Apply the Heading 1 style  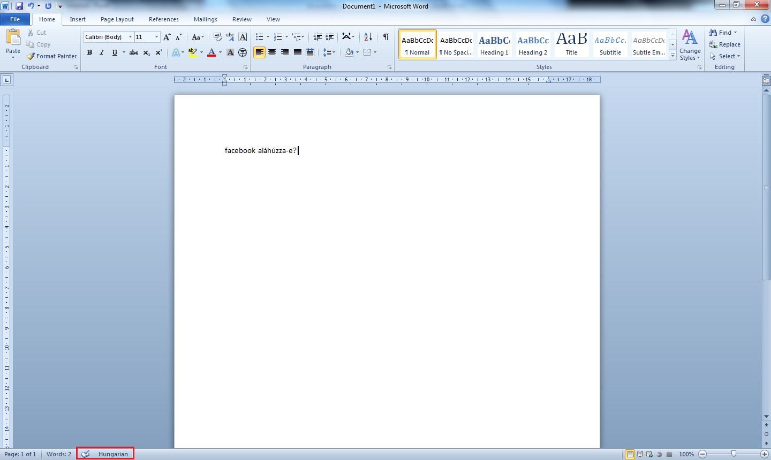[x=494, y=44]
